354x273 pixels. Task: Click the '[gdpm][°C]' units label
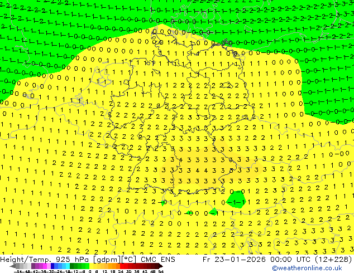115,260
